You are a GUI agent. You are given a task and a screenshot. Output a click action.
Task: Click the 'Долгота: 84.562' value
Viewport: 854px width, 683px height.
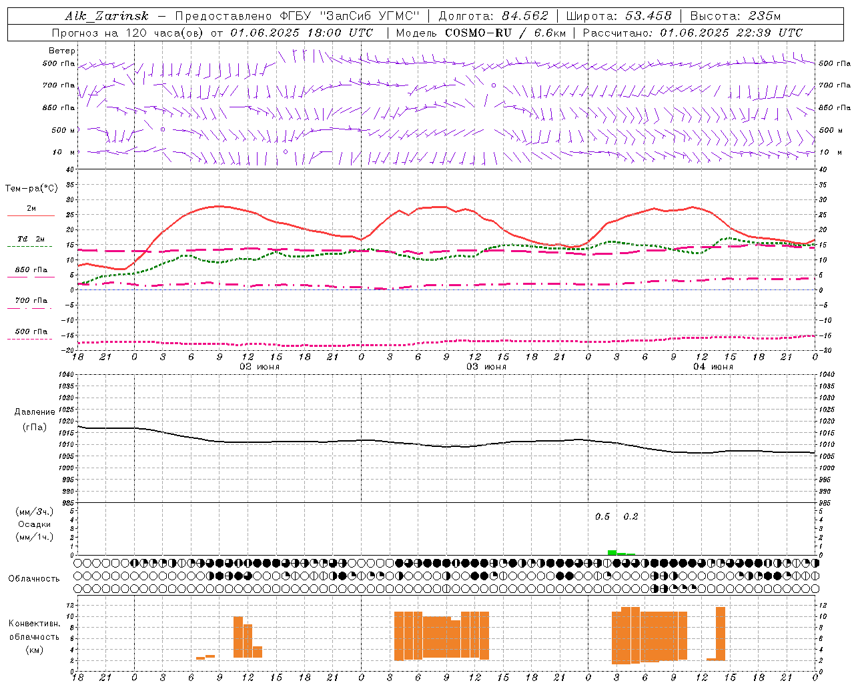pos(493,16)
